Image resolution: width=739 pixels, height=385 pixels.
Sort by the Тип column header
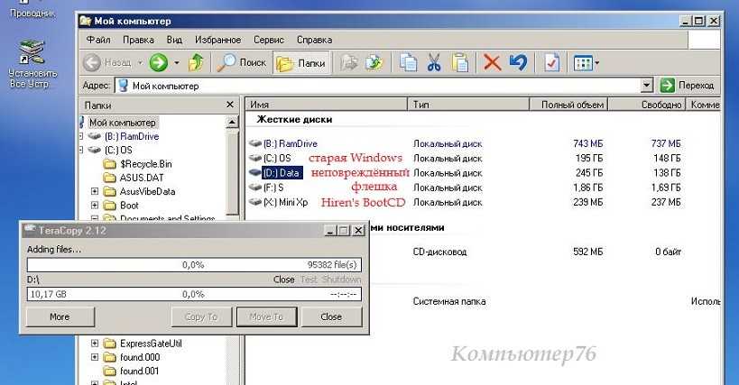(x=468, y=105)
